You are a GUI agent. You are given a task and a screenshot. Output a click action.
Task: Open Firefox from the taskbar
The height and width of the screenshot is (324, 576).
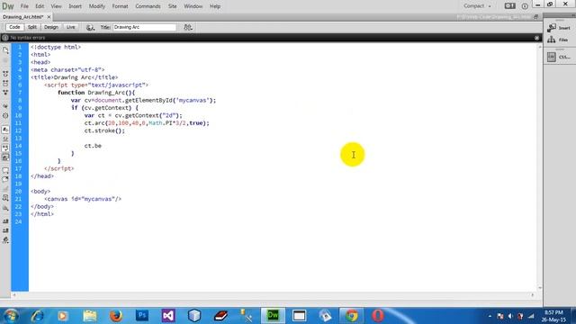[116, 316]
